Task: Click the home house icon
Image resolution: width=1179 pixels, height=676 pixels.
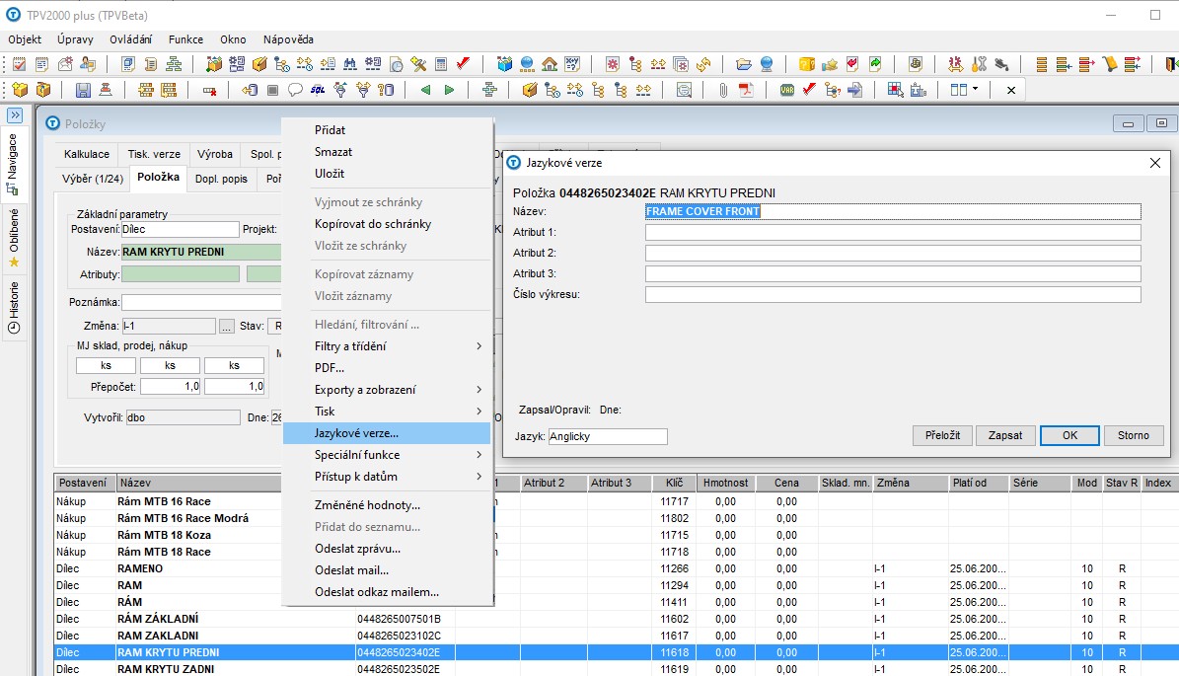Action: 550,65
